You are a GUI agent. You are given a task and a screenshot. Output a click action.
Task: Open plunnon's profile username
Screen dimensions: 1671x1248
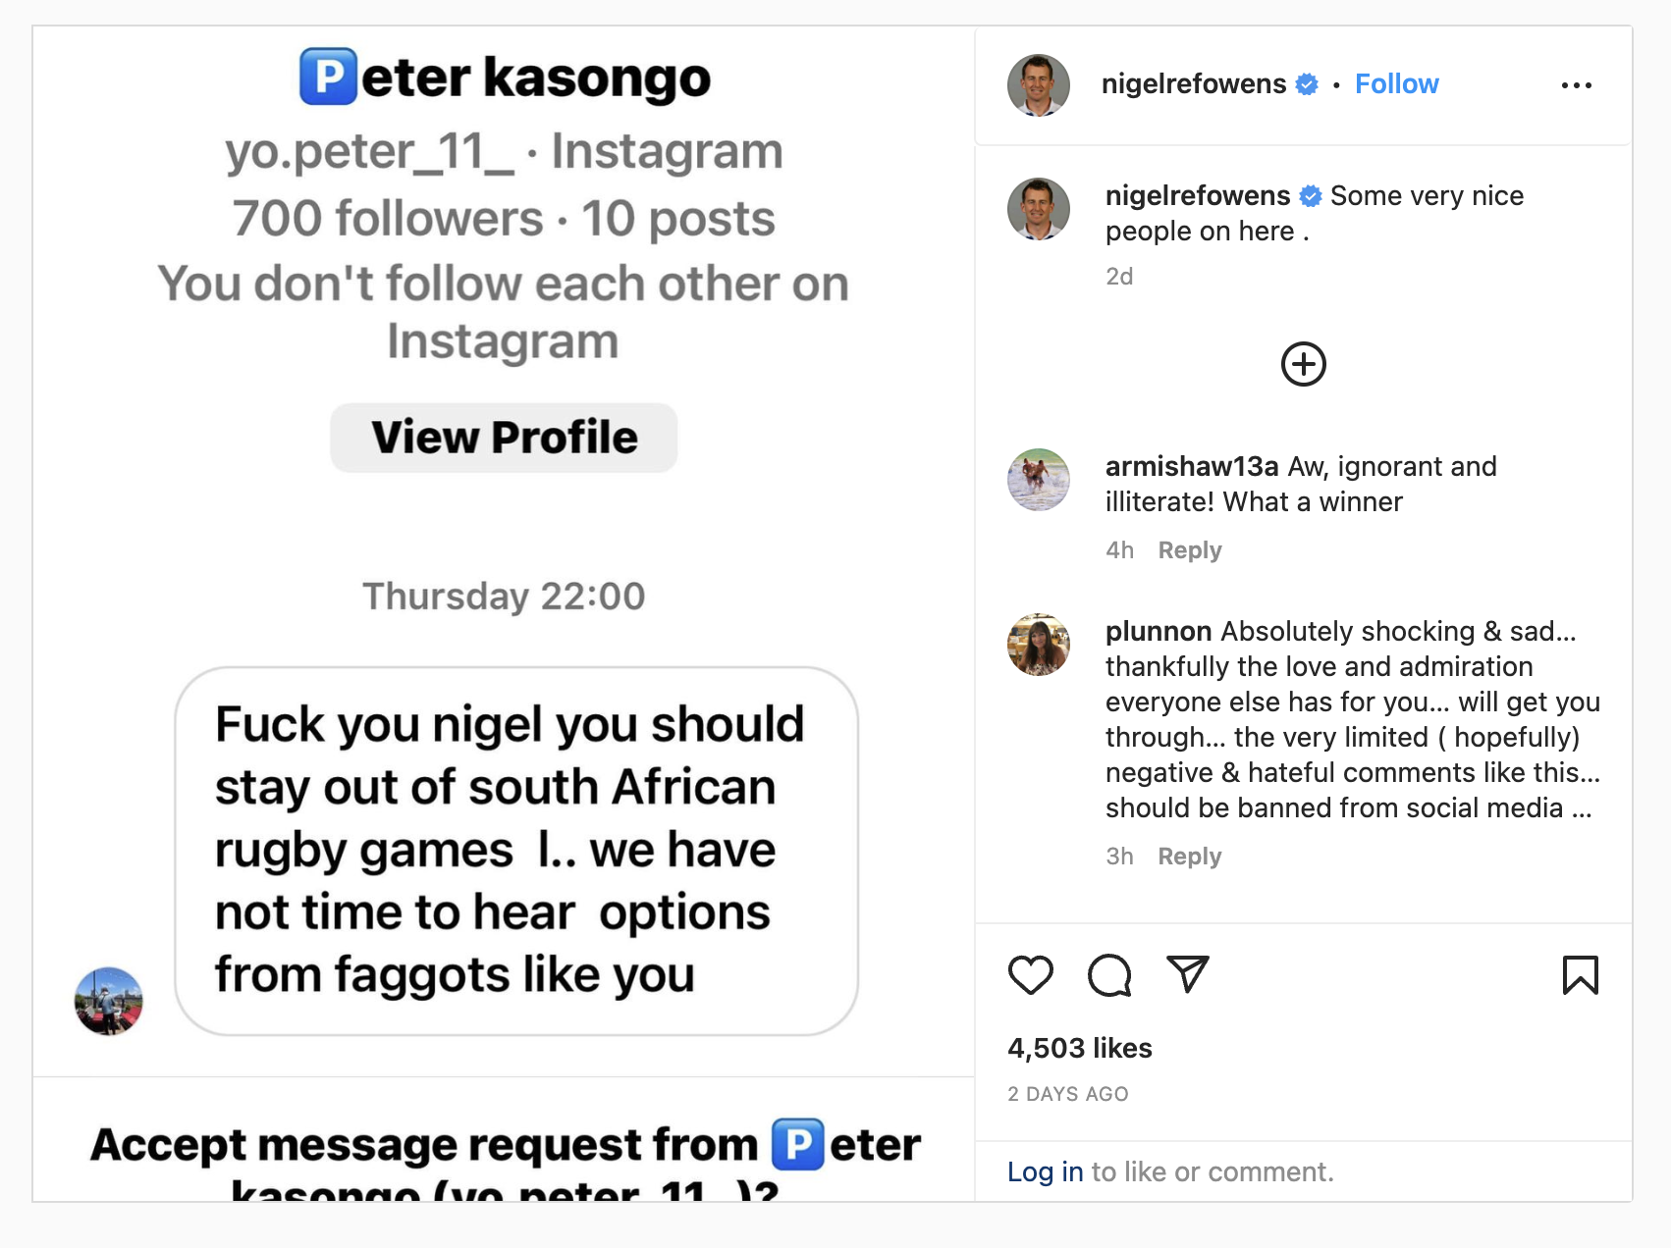coord(1159,631)
